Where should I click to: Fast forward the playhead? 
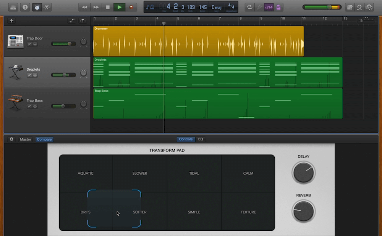[x=96, y=7]
